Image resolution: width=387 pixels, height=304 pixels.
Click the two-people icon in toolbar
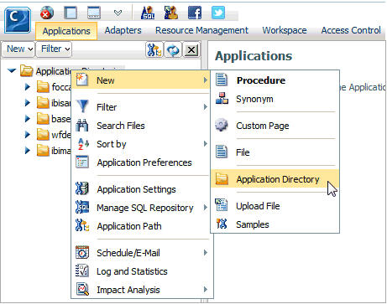pos(171,13)
